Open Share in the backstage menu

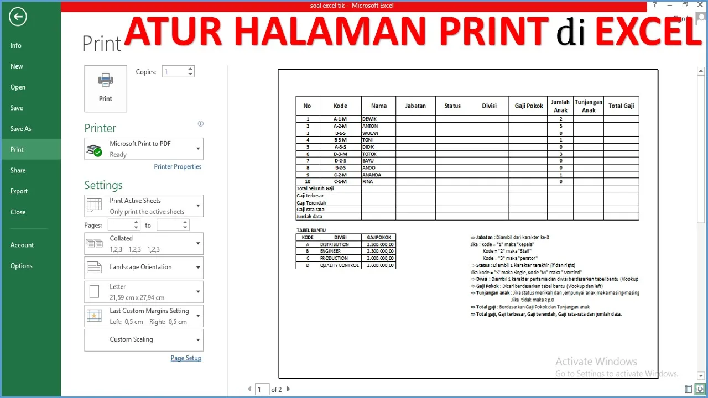30,170
